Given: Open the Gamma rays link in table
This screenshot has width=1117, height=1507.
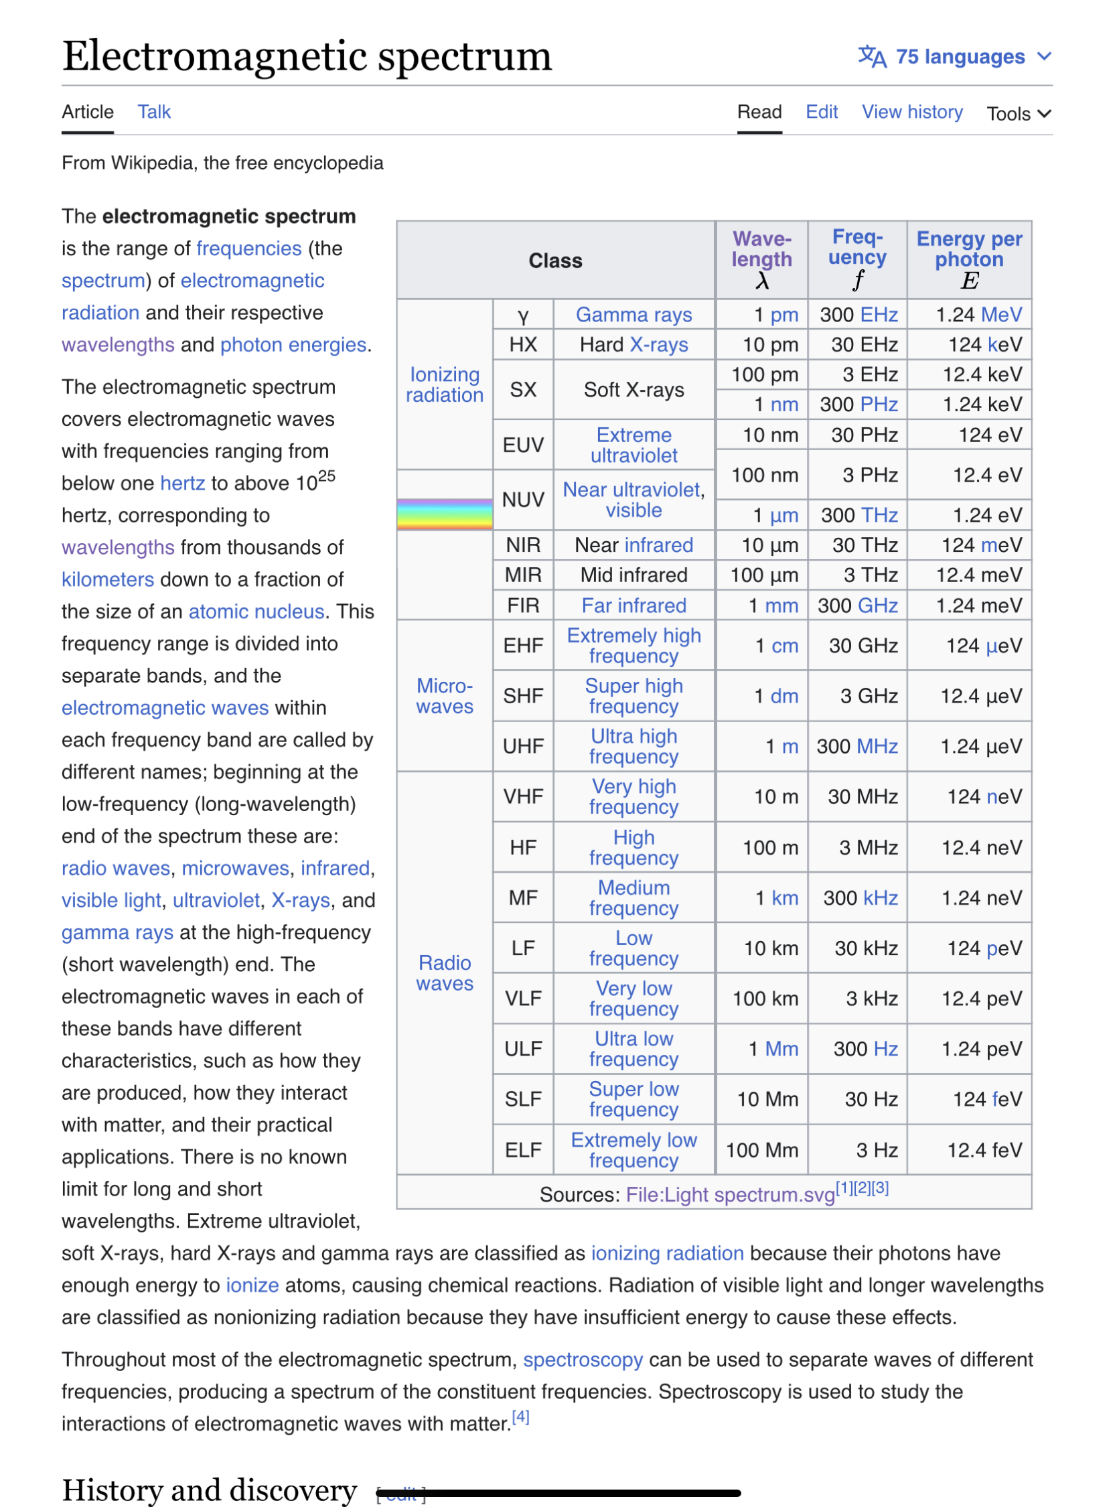Looking at the screenshot, I should [x=634, y=314].
